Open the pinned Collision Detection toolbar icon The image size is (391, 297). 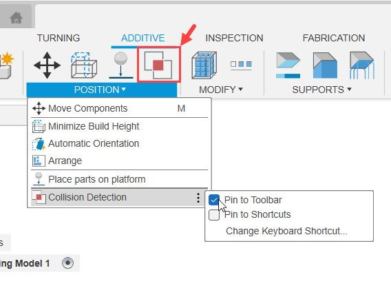tap(158, 65)
